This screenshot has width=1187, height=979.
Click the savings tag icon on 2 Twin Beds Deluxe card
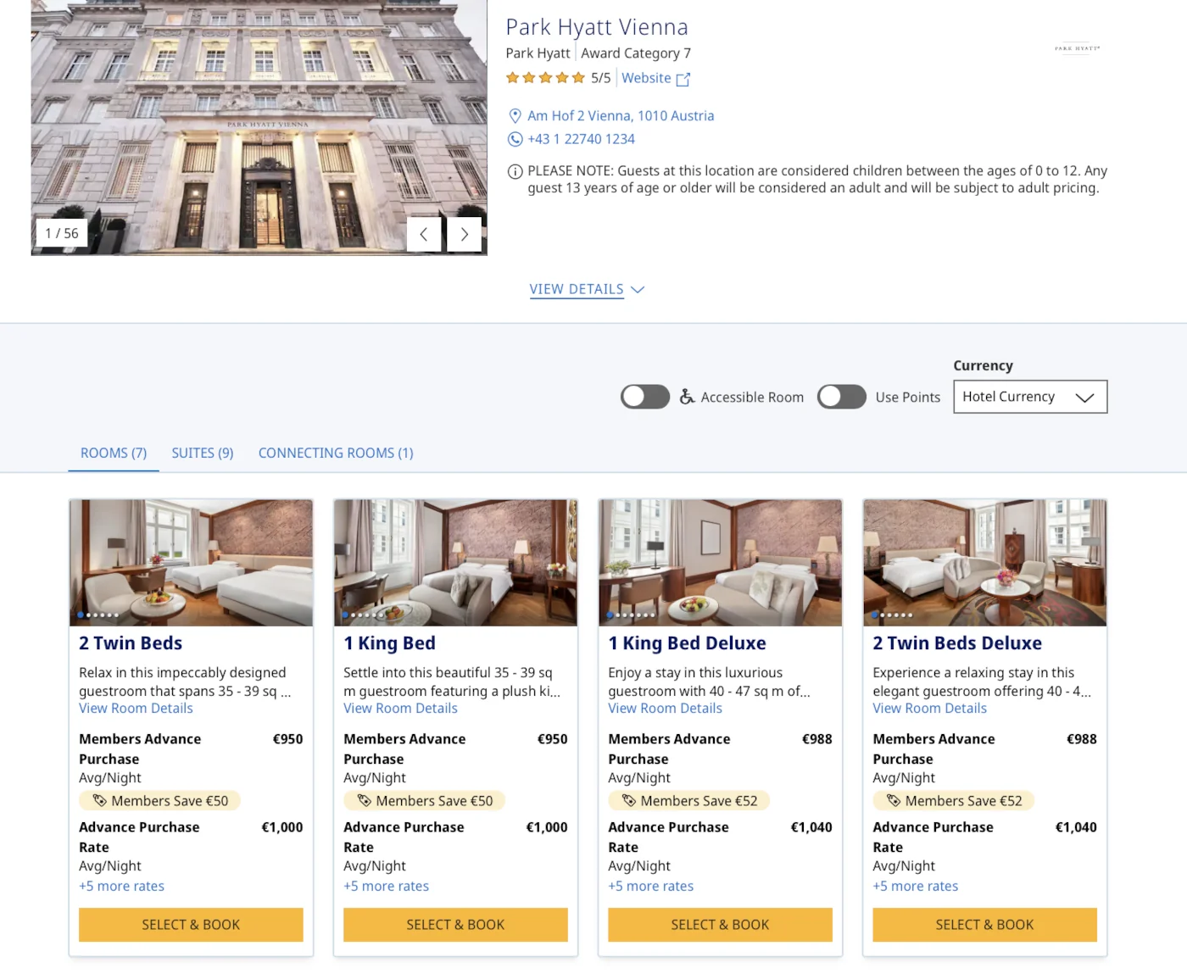pos(894,800)
